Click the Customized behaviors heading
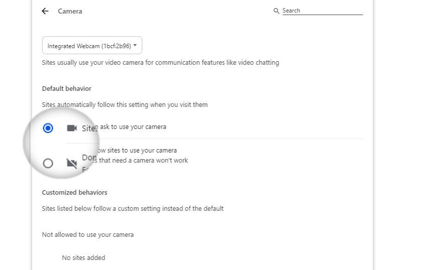The width and height of the screenshot is (423, 270). [74, 192]
